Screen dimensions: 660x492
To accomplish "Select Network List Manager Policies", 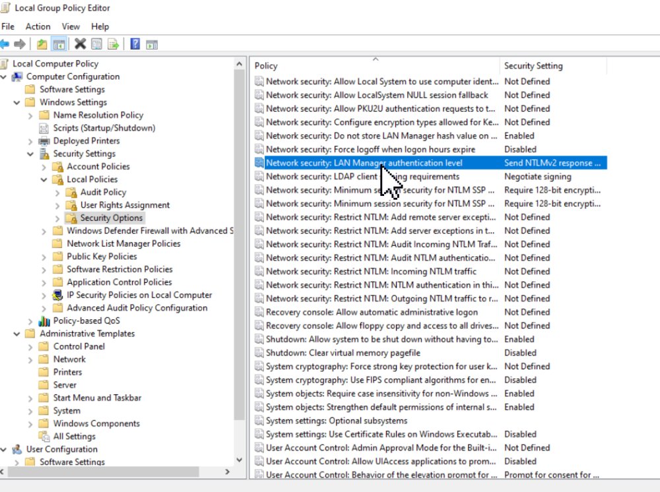I will tap(123, 243).
